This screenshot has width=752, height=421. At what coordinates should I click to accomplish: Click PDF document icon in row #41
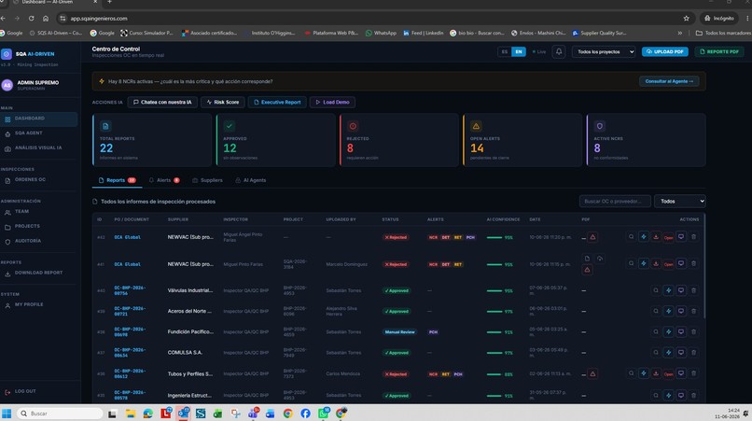click(x=587, y=259)
